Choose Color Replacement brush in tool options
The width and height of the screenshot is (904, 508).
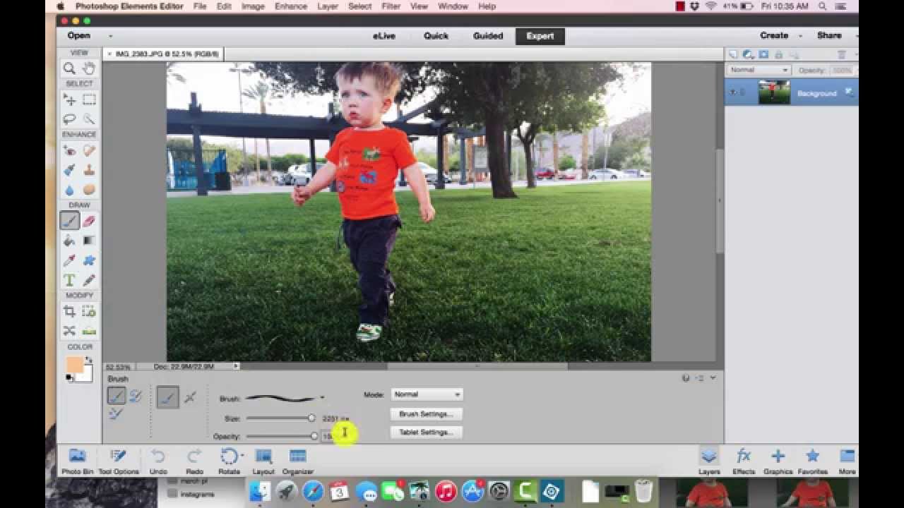[116, 414]
